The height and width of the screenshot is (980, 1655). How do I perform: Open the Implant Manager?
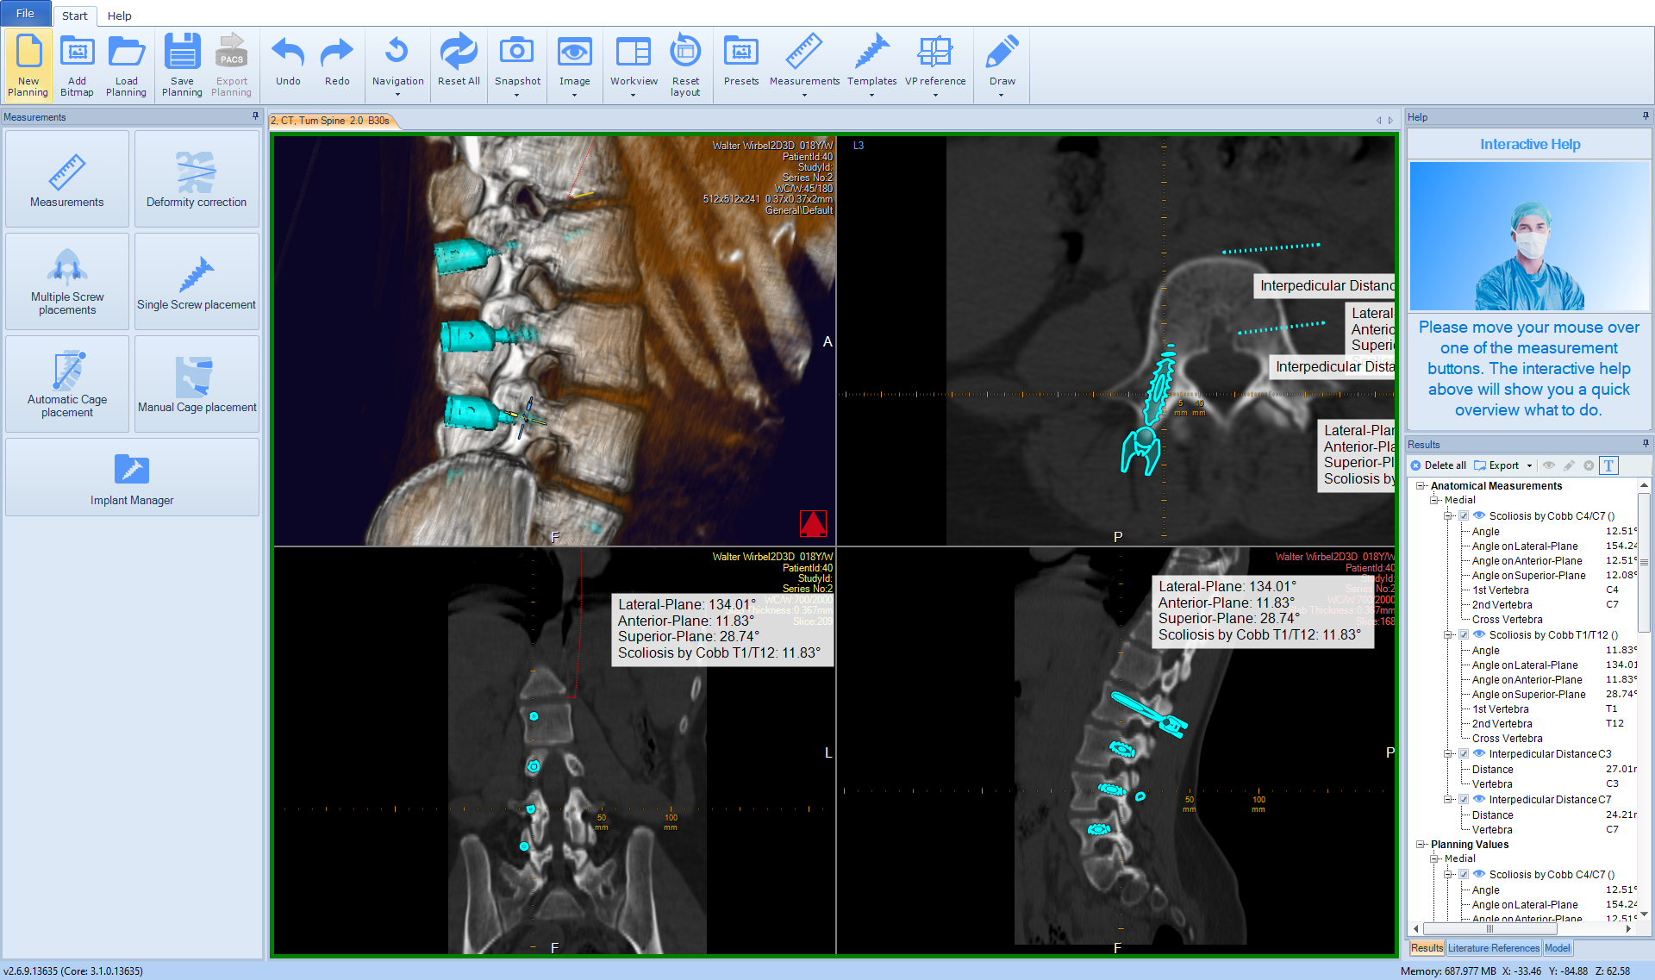pyautogui.click(x=131, y=477)
